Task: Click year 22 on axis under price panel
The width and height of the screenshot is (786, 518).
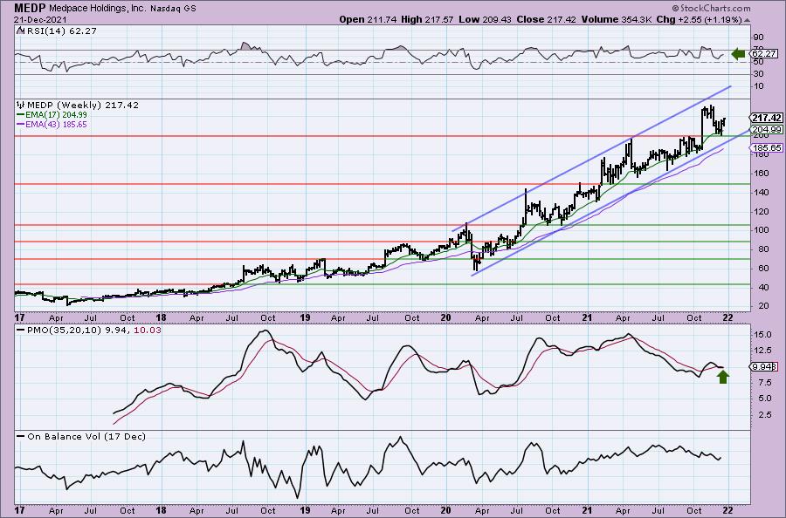Action: [727, 317]
